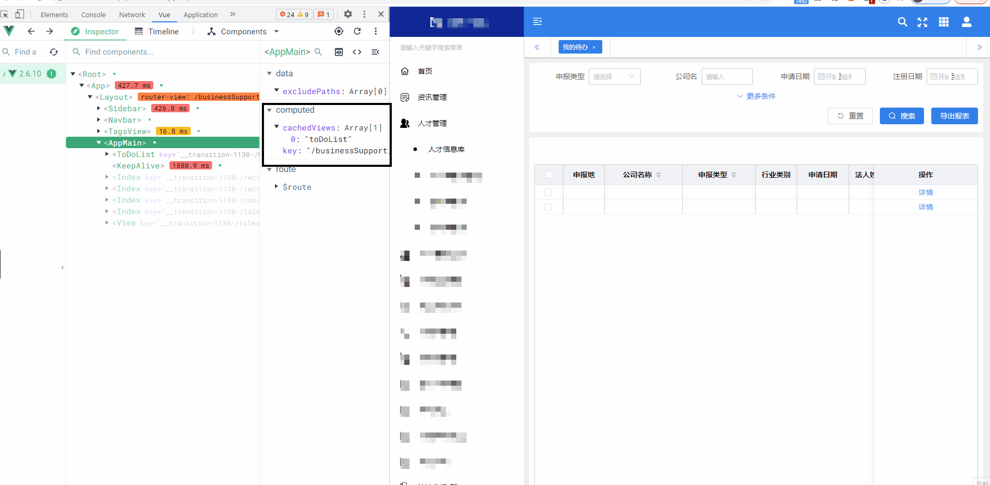Screen dimensions: 990x485
Task: Click select component in page target icon
Action: click(339, 31)
